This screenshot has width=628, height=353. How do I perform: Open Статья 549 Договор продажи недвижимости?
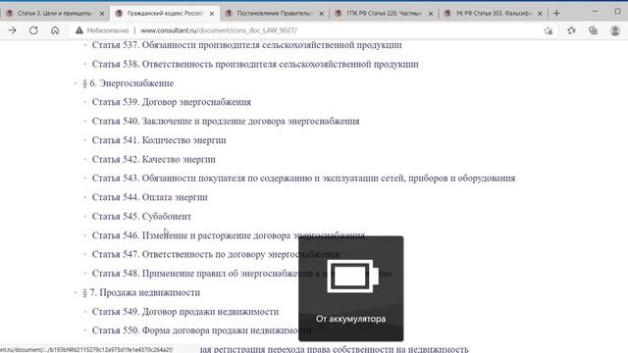coord(185,312)
